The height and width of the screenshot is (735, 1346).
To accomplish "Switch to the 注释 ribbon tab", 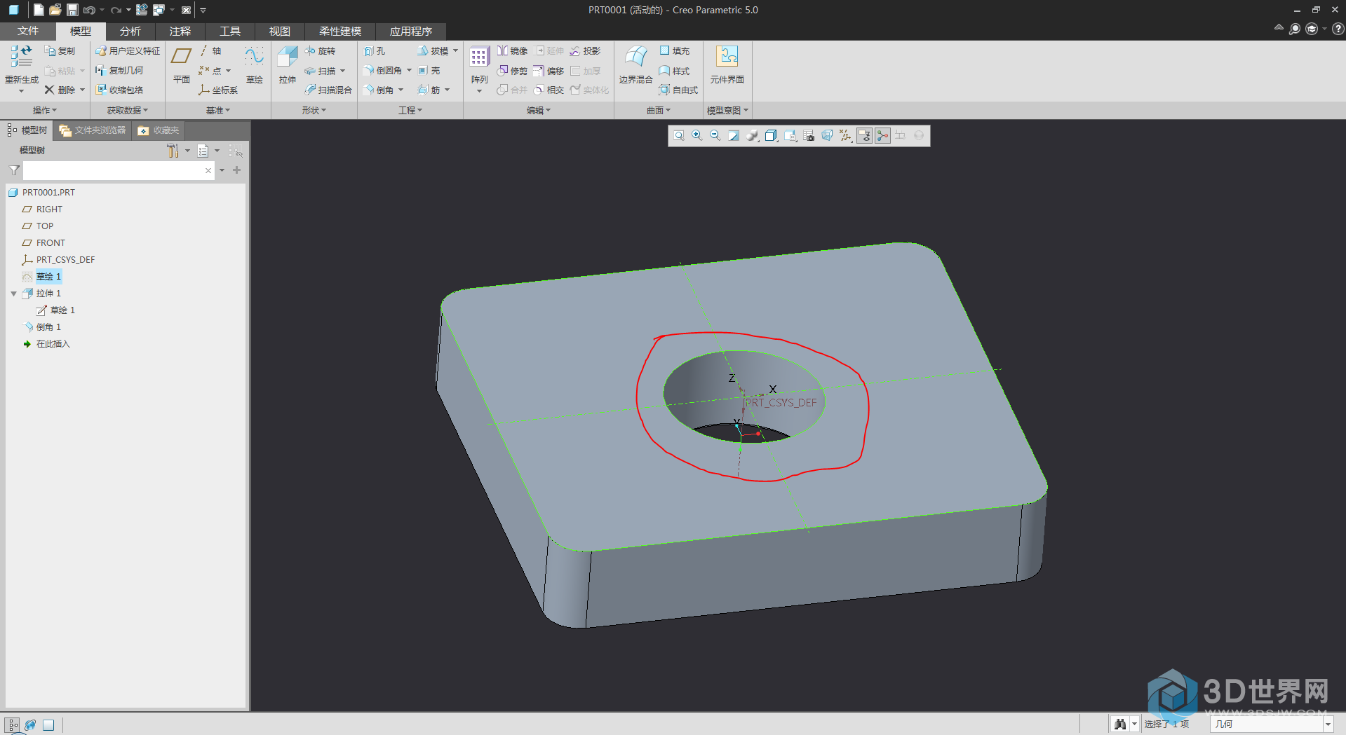I will tap(180, 31).
